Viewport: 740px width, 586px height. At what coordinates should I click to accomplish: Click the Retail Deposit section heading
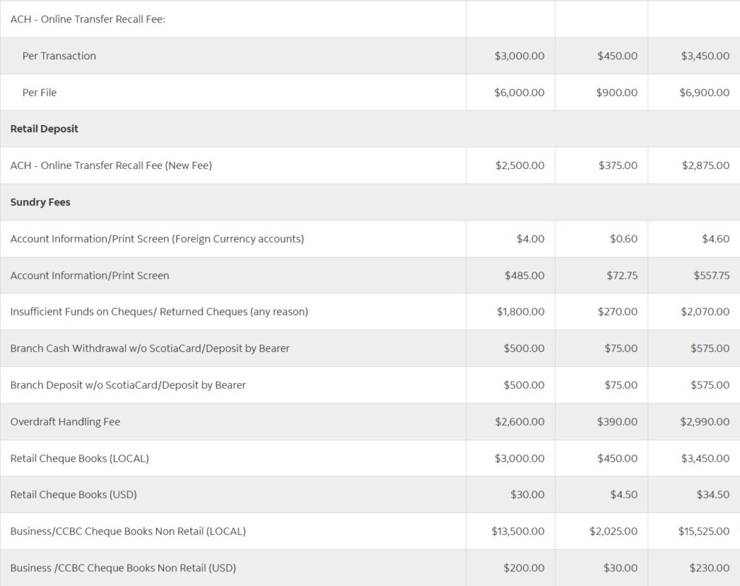coord(44,129)
